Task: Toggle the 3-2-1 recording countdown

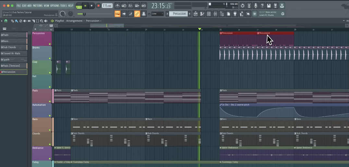Action: pyautogui.click(x=130, y=6)
